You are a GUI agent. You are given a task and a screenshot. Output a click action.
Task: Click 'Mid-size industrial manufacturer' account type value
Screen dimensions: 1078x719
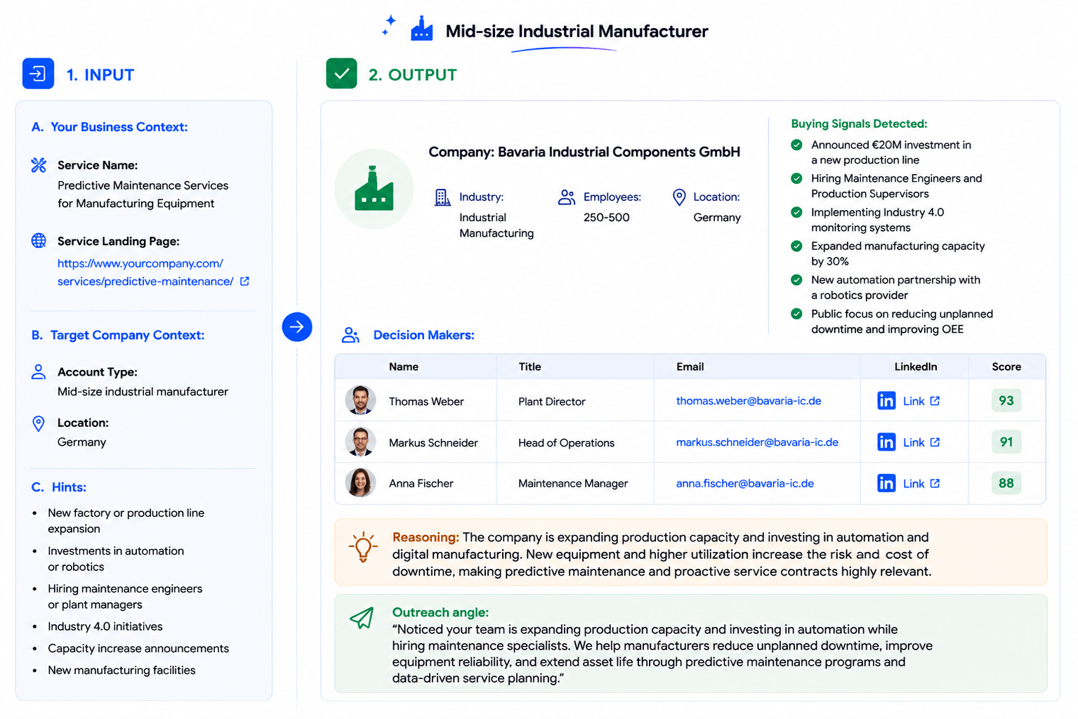[x=143, y=392]
